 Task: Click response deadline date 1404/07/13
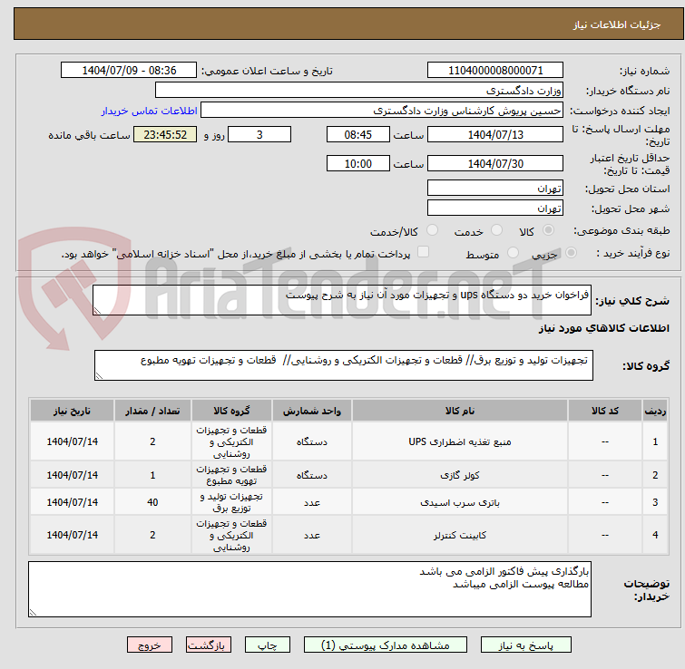495,134
